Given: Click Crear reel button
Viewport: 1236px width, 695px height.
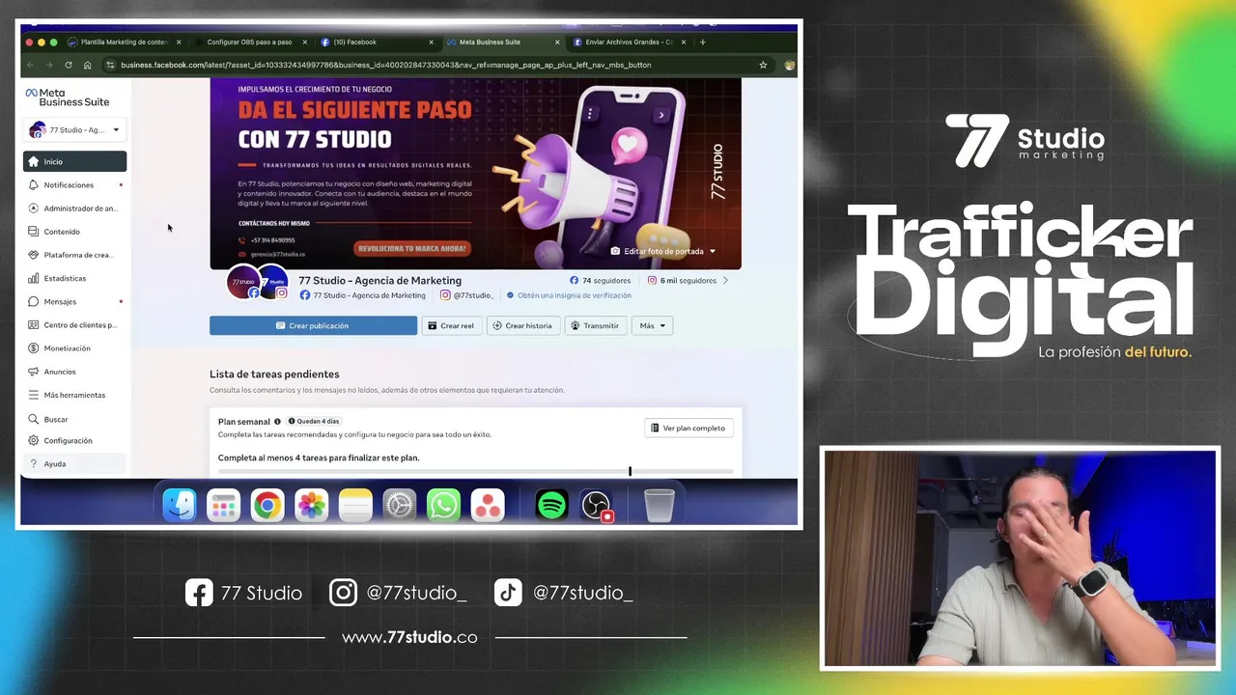Looking at the screenshot, I should coord(451,325).
